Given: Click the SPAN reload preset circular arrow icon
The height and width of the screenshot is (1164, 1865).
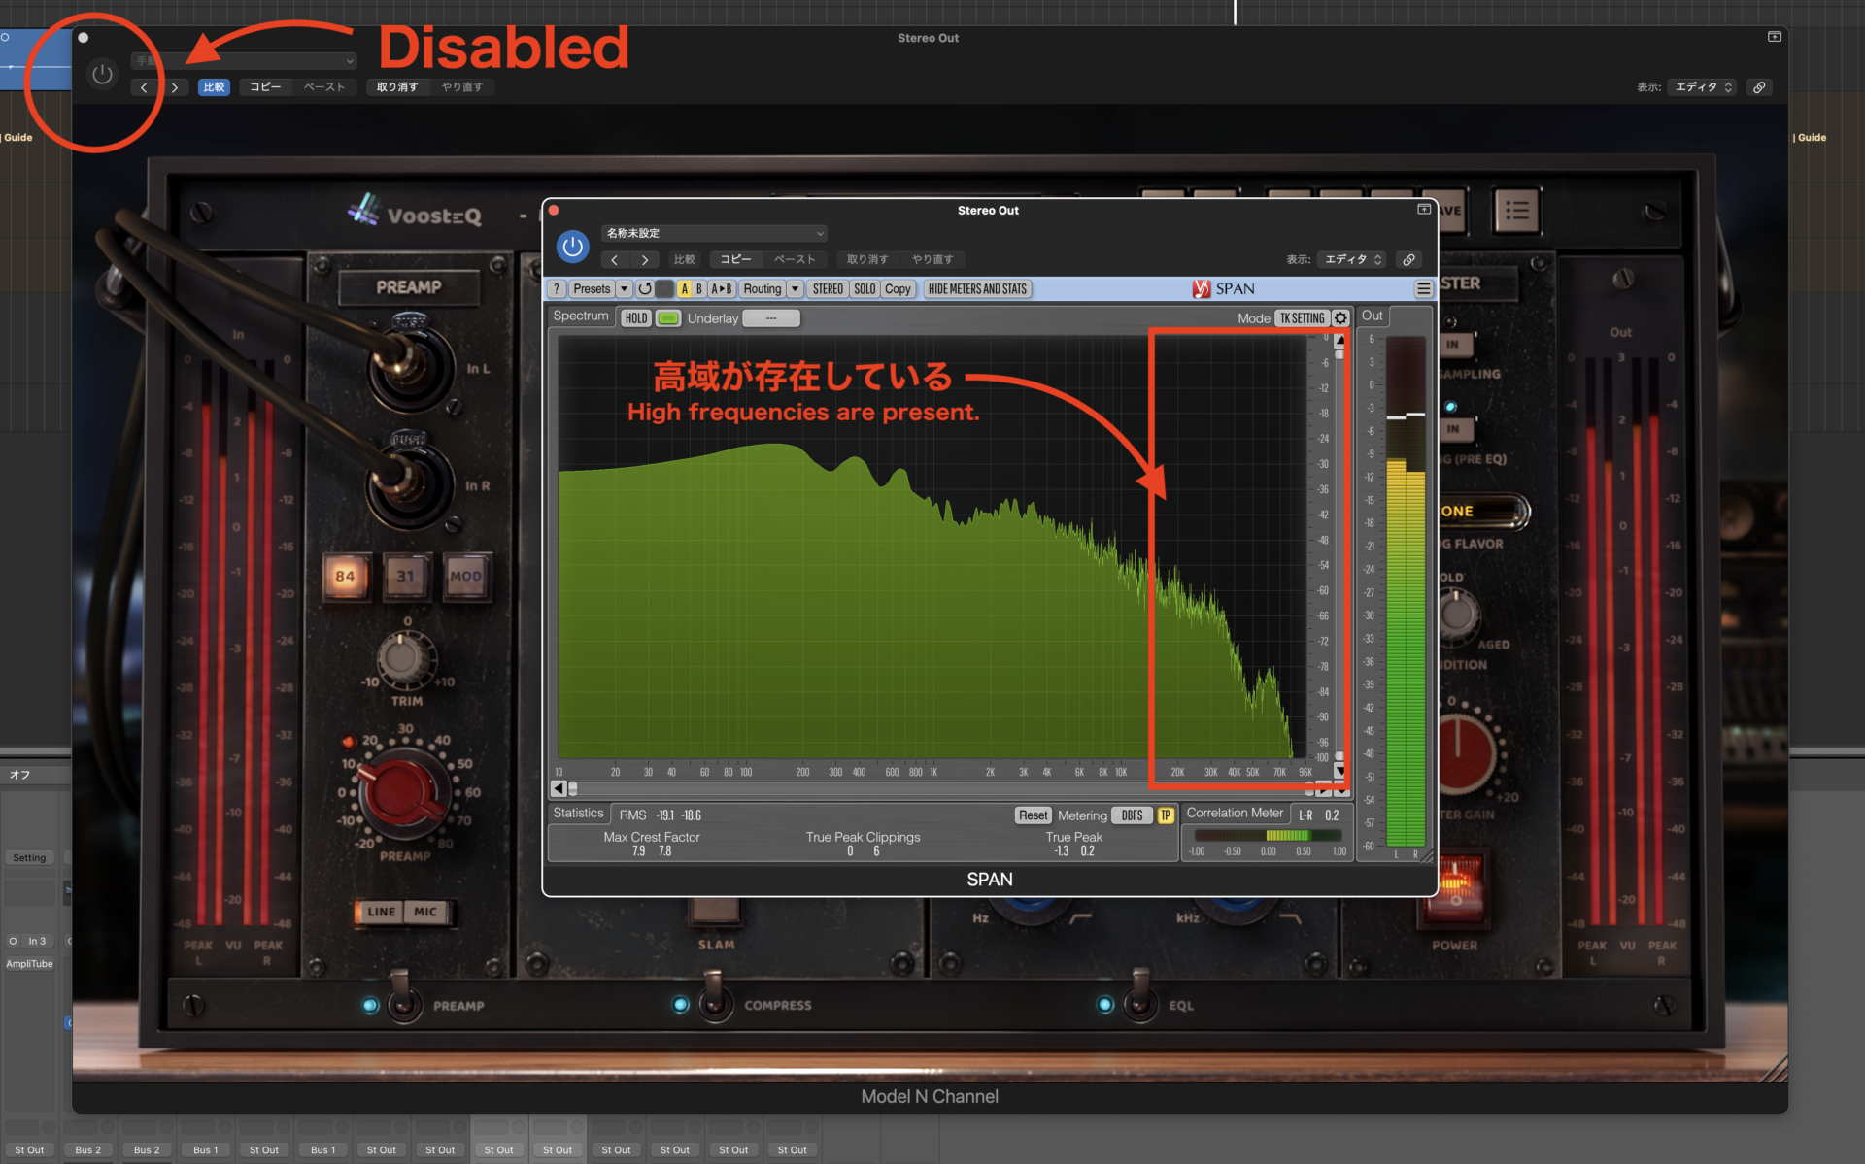Looking at the screenshot, I should coord(645,289).
